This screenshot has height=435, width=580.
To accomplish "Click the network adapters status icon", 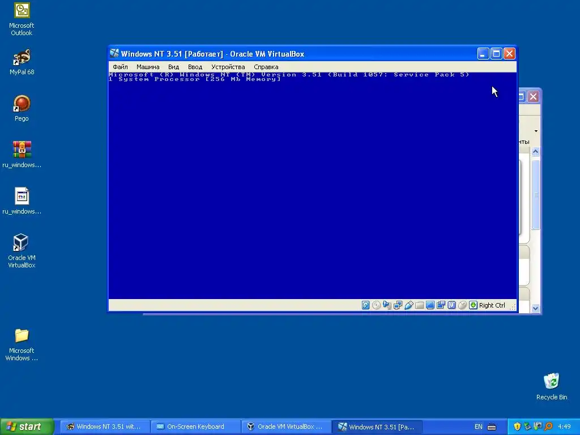I will (398, 305).
